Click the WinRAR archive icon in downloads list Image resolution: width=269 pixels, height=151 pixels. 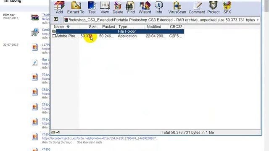coord(35,17)
